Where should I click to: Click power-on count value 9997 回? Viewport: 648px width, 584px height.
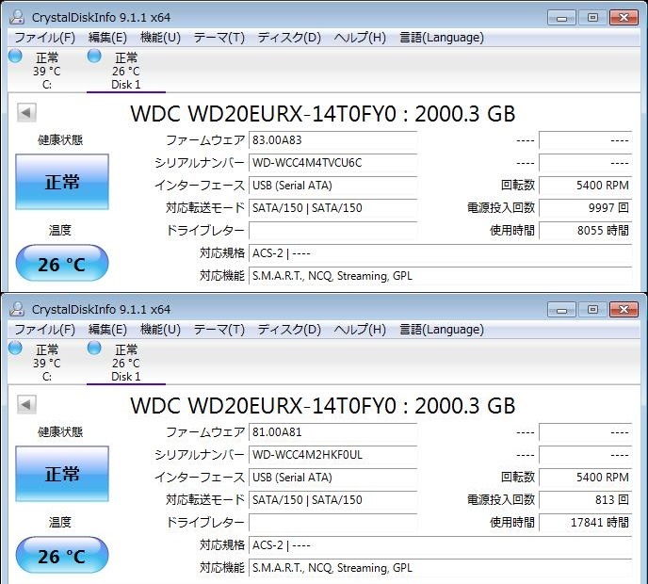coord(586,208)
